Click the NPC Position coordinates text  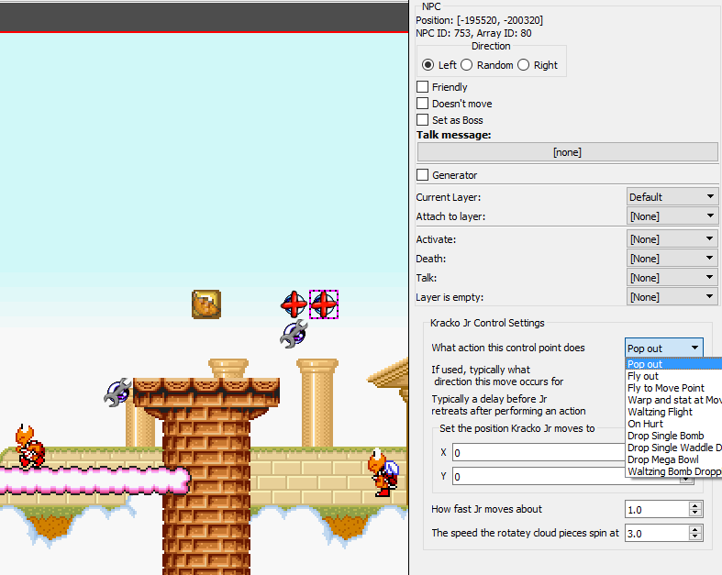click(479, 20)
